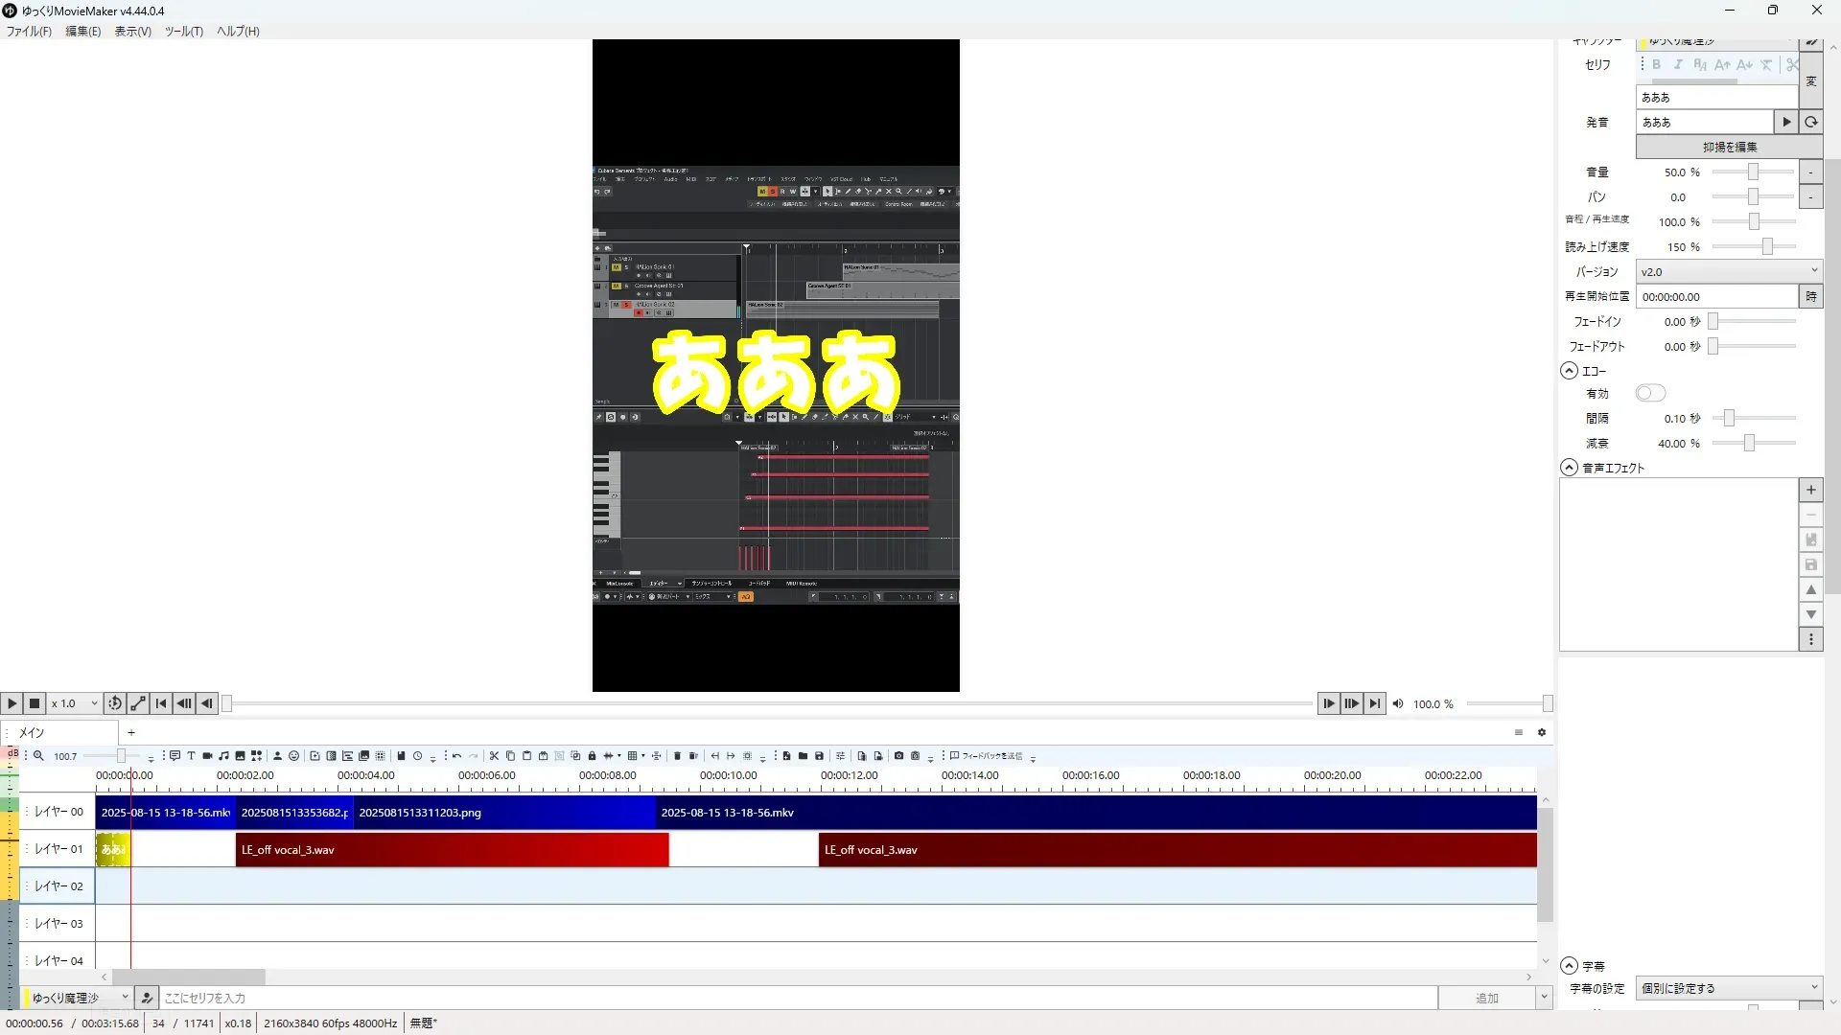Open playback speed x1.0 dropdown

(x=75, y=703)
